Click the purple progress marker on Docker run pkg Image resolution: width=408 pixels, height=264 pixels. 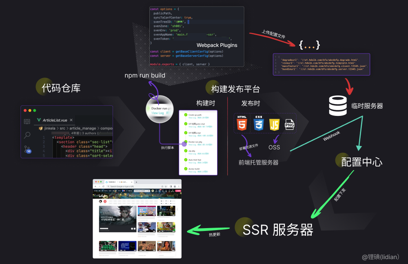click(184, 144)
